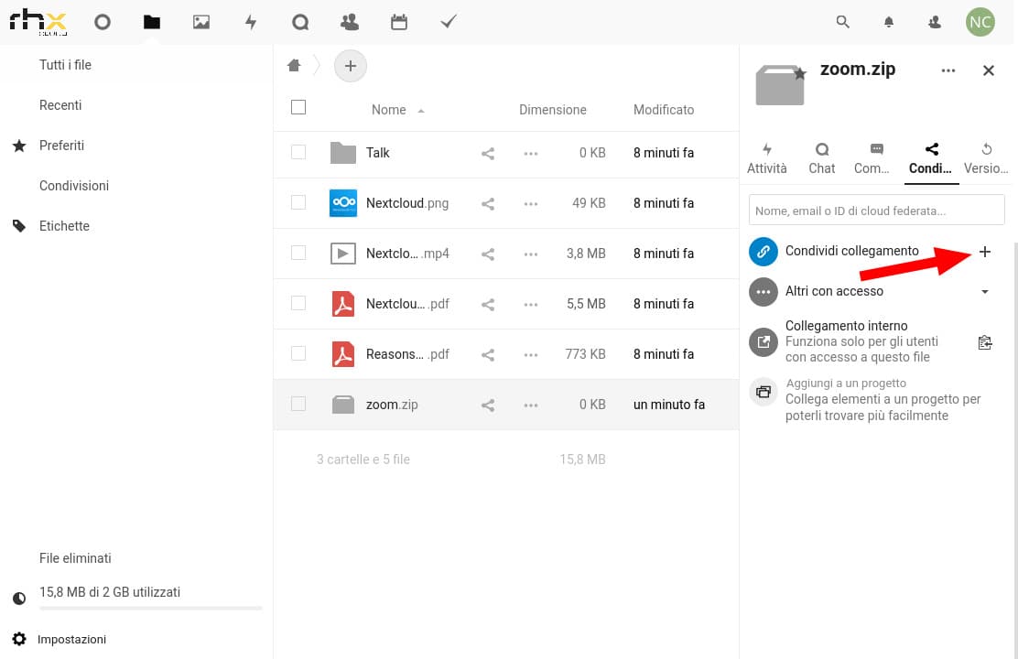1018x659 pixels.
Task: Open the three-dot menu for Nextcloud.png
Action: (x=530, y=204)
